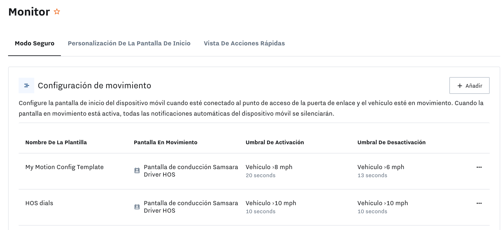Select the My Motion Config Template row name
The image size is (504, 230).
click(65, 167)
